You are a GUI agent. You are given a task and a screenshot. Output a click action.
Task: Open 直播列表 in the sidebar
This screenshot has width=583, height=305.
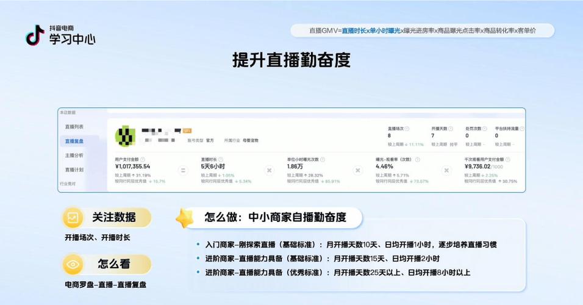tap(74, 127)
